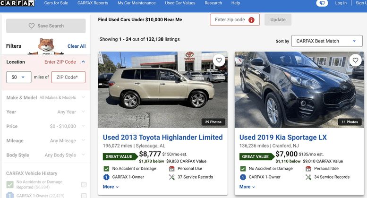This screenshot has width=367, height=198.
Task: Click the Clear All filters link
Action: (77, 46)
